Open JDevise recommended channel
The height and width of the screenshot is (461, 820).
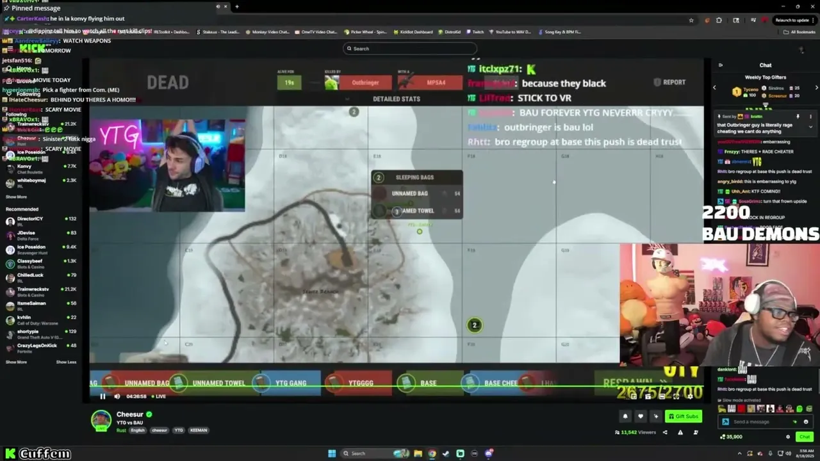click(41, 236)
